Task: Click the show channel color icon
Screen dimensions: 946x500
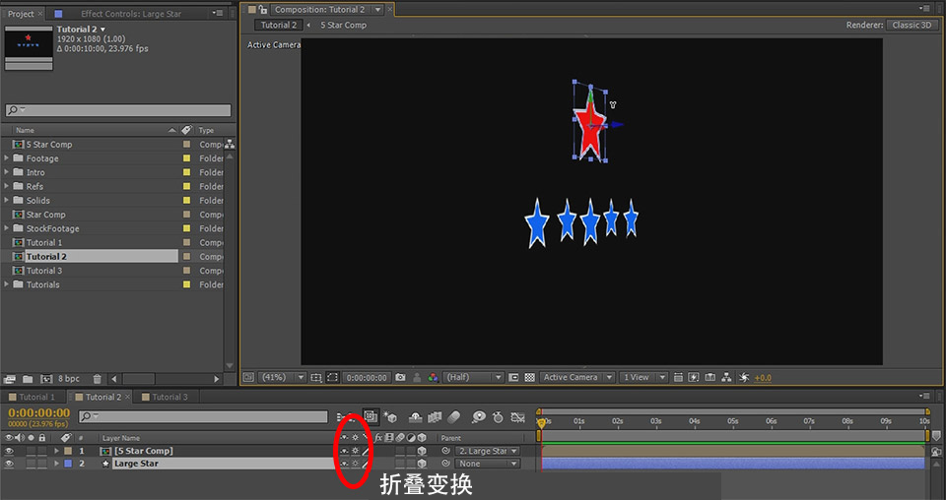Action: tap(433, 377)
